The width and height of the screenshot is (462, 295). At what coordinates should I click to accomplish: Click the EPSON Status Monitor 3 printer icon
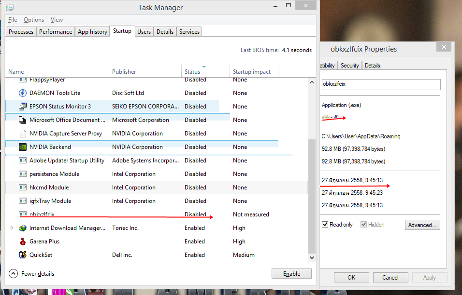[23, 107]
